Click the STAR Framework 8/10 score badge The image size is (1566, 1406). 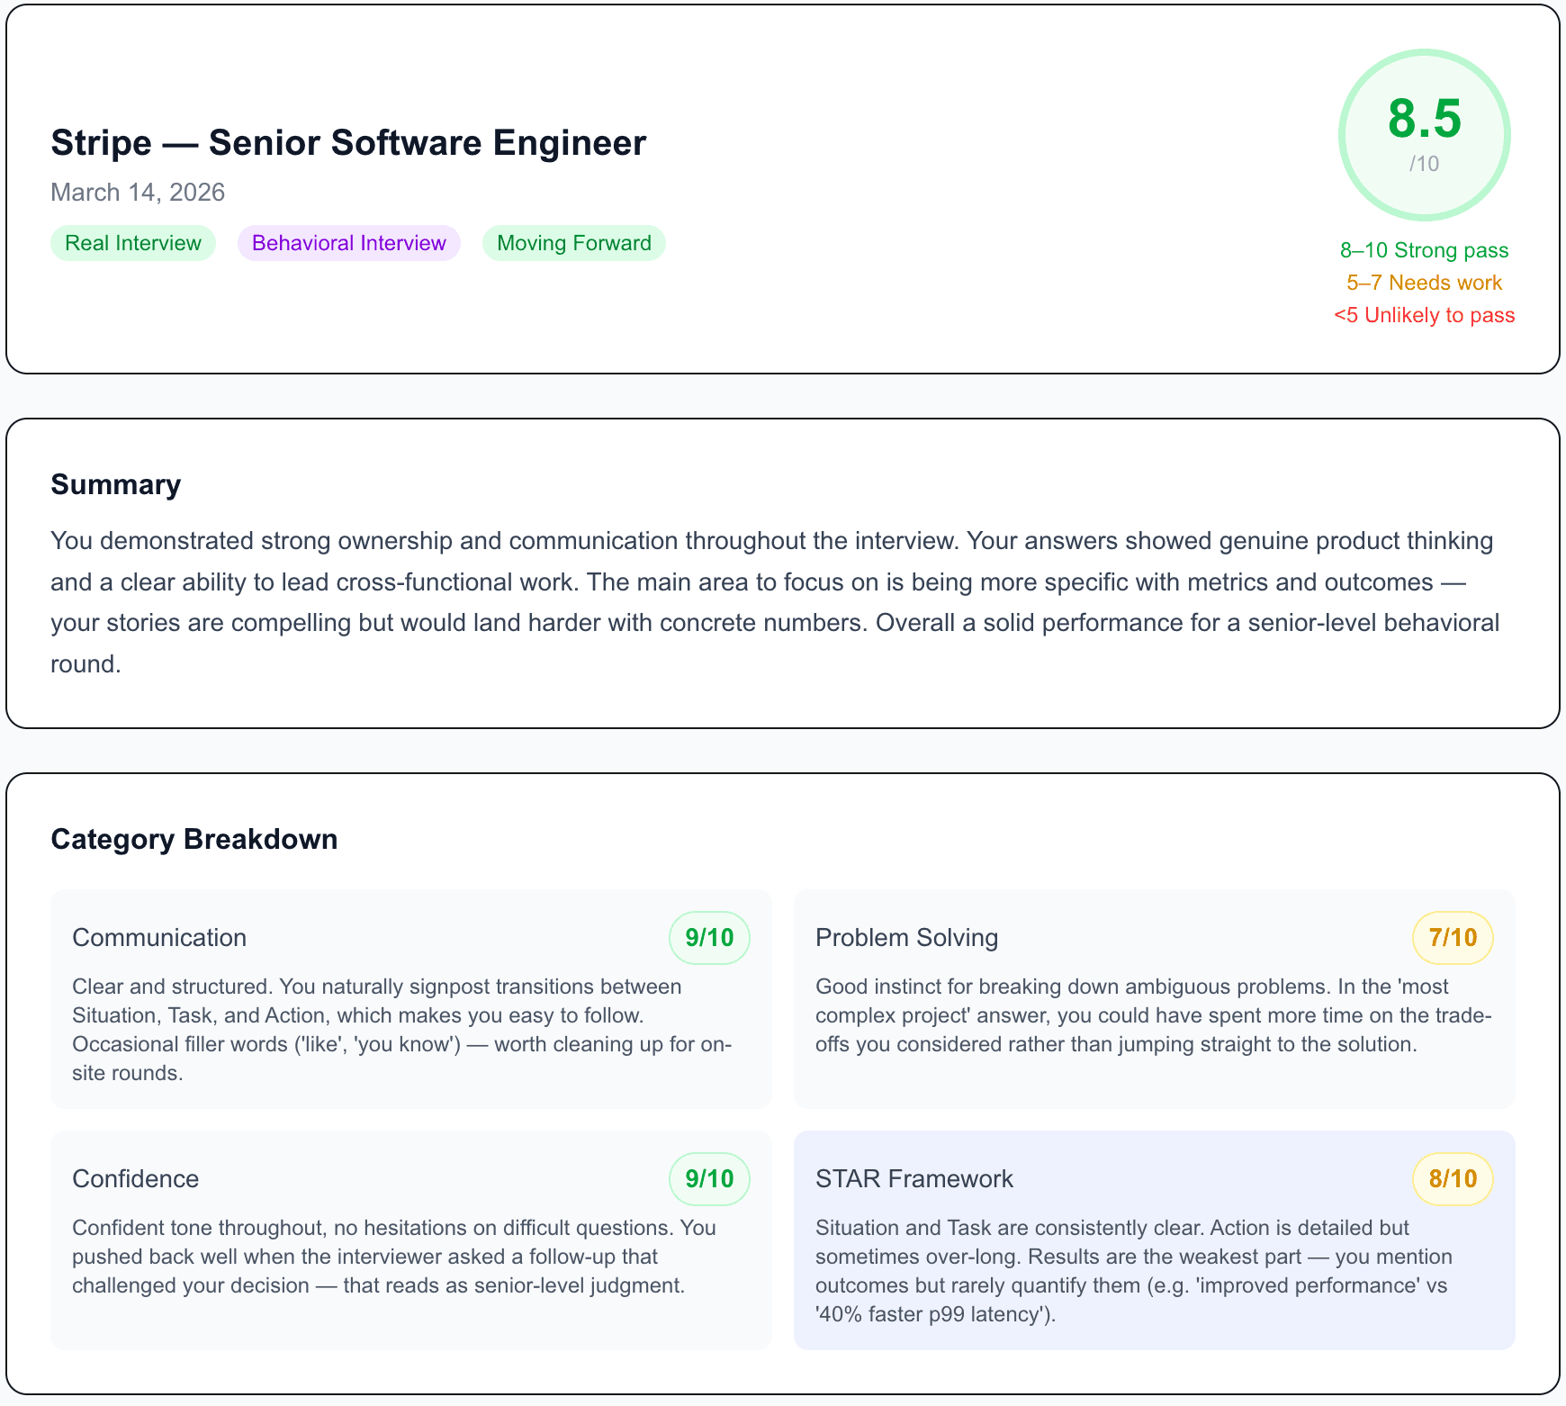click(1453, 1179)
